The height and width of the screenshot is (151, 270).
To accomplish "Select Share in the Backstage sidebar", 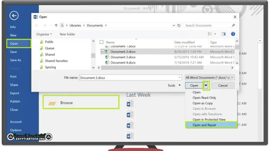I will 14,85.
